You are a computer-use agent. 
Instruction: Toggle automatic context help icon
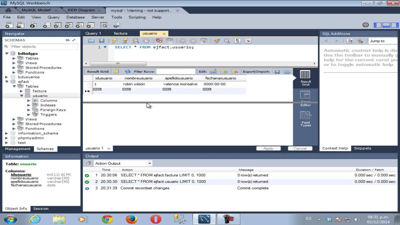(360, 41)
